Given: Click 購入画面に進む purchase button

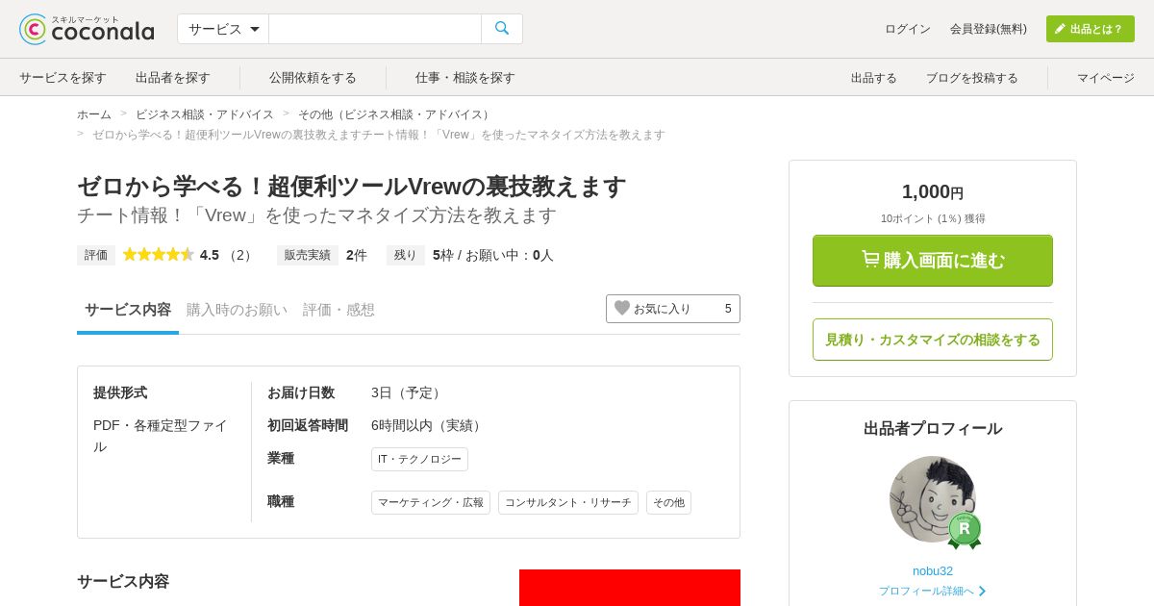Looking at the screenshot, I should pos(933,261).
